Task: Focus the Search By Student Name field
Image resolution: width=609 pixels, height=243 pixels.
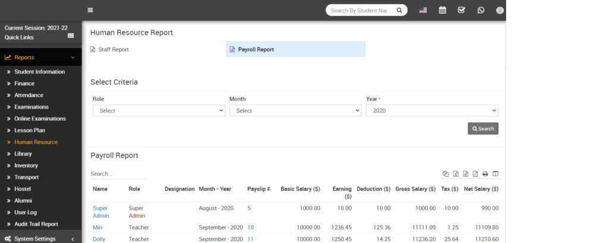Action: point(359,11)
